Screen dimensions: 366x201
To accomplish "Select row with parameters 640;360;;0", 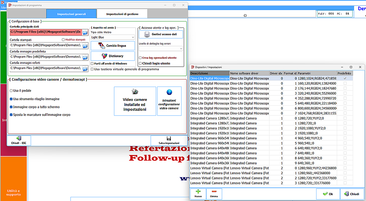I will point(272,163).
